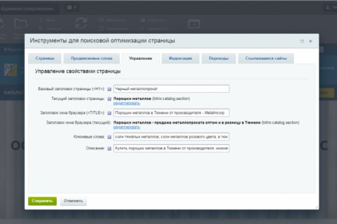Click the window-with-arrow icon in admin toolbar

point(194,24)
